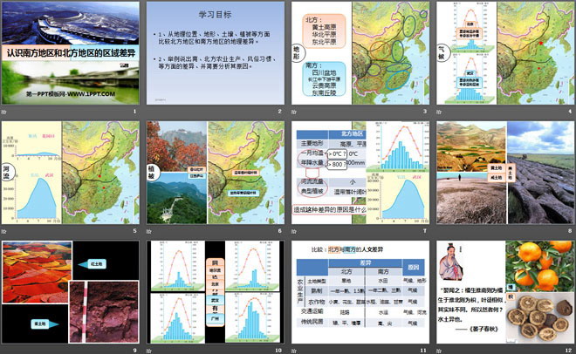Click animation star icon under slide 7

pyautogui.click(x=294, y=231)
